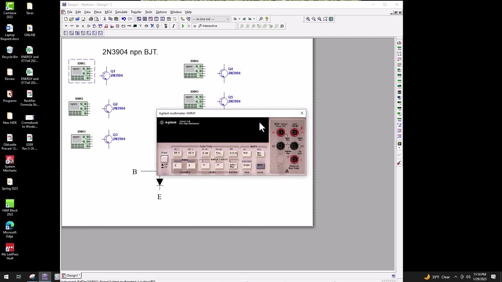Select transistor Q5 2N3904 symbol

pyautogui.click(x=223, y=101)
